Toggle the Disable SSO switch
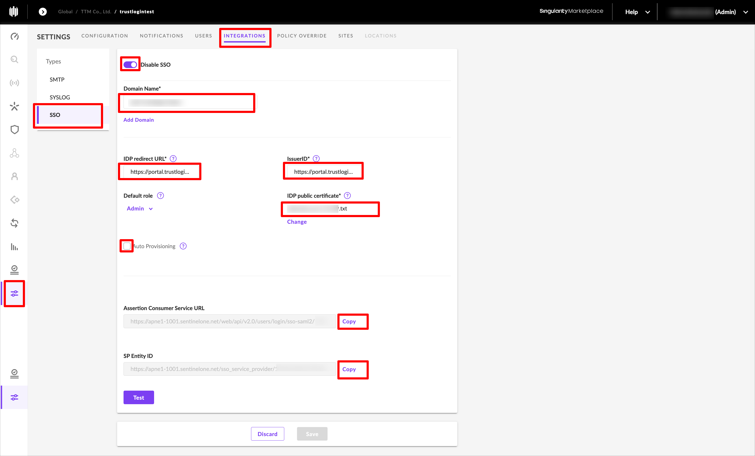The height and width of the screenshot is (456, 755). pyautogui.click(x=130, y=65)
